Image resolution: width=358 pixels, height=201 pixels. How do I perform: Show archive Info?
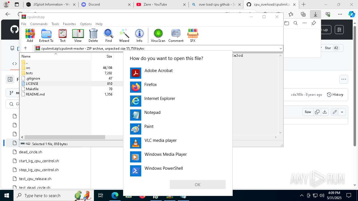tap(139, 35)
